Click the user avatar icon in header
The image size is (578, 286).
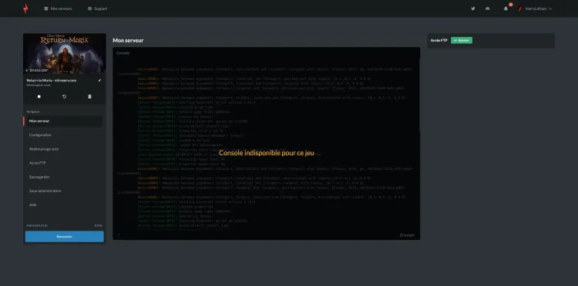click(520, 8)
